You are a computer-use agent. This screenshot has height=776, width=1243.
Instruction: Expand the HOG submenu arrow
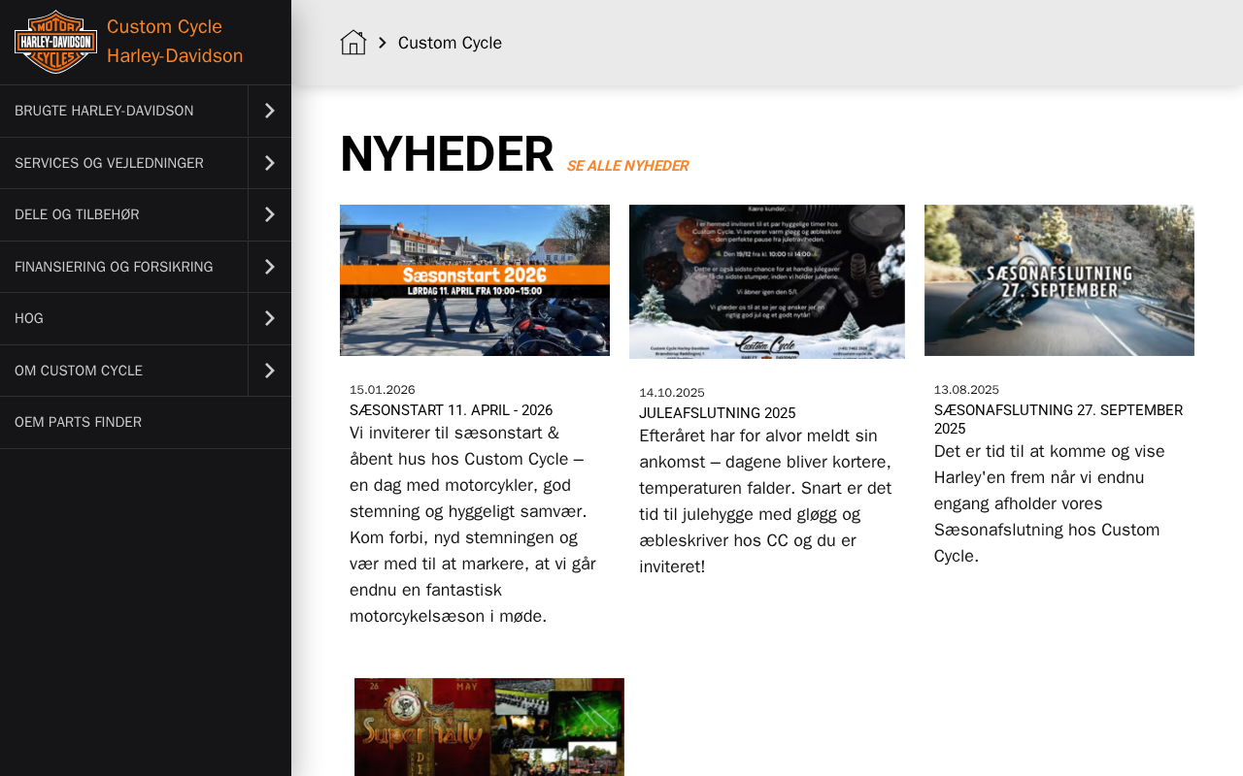tap(270, 318)
